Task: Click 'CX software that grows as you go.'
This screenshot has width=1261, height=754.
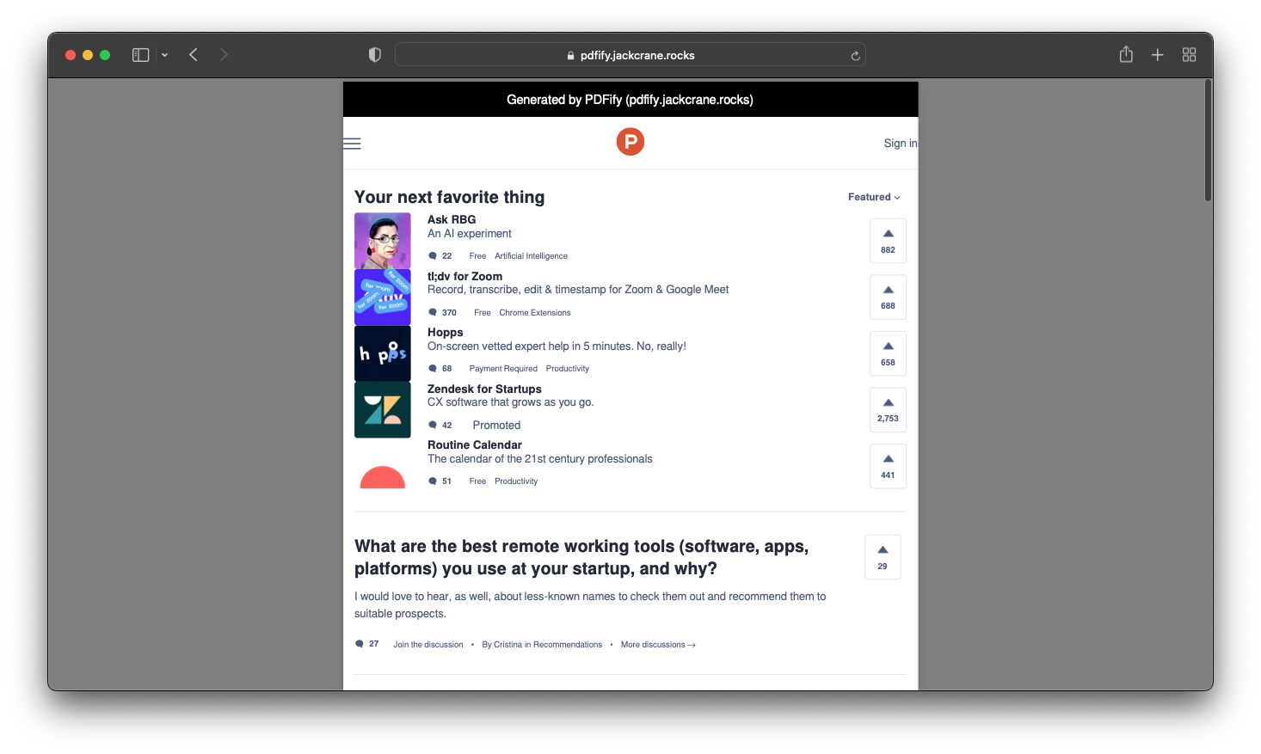Action: click(511, 402)
